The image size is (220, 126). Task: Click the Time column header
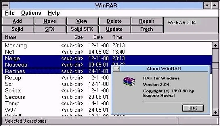118,37
